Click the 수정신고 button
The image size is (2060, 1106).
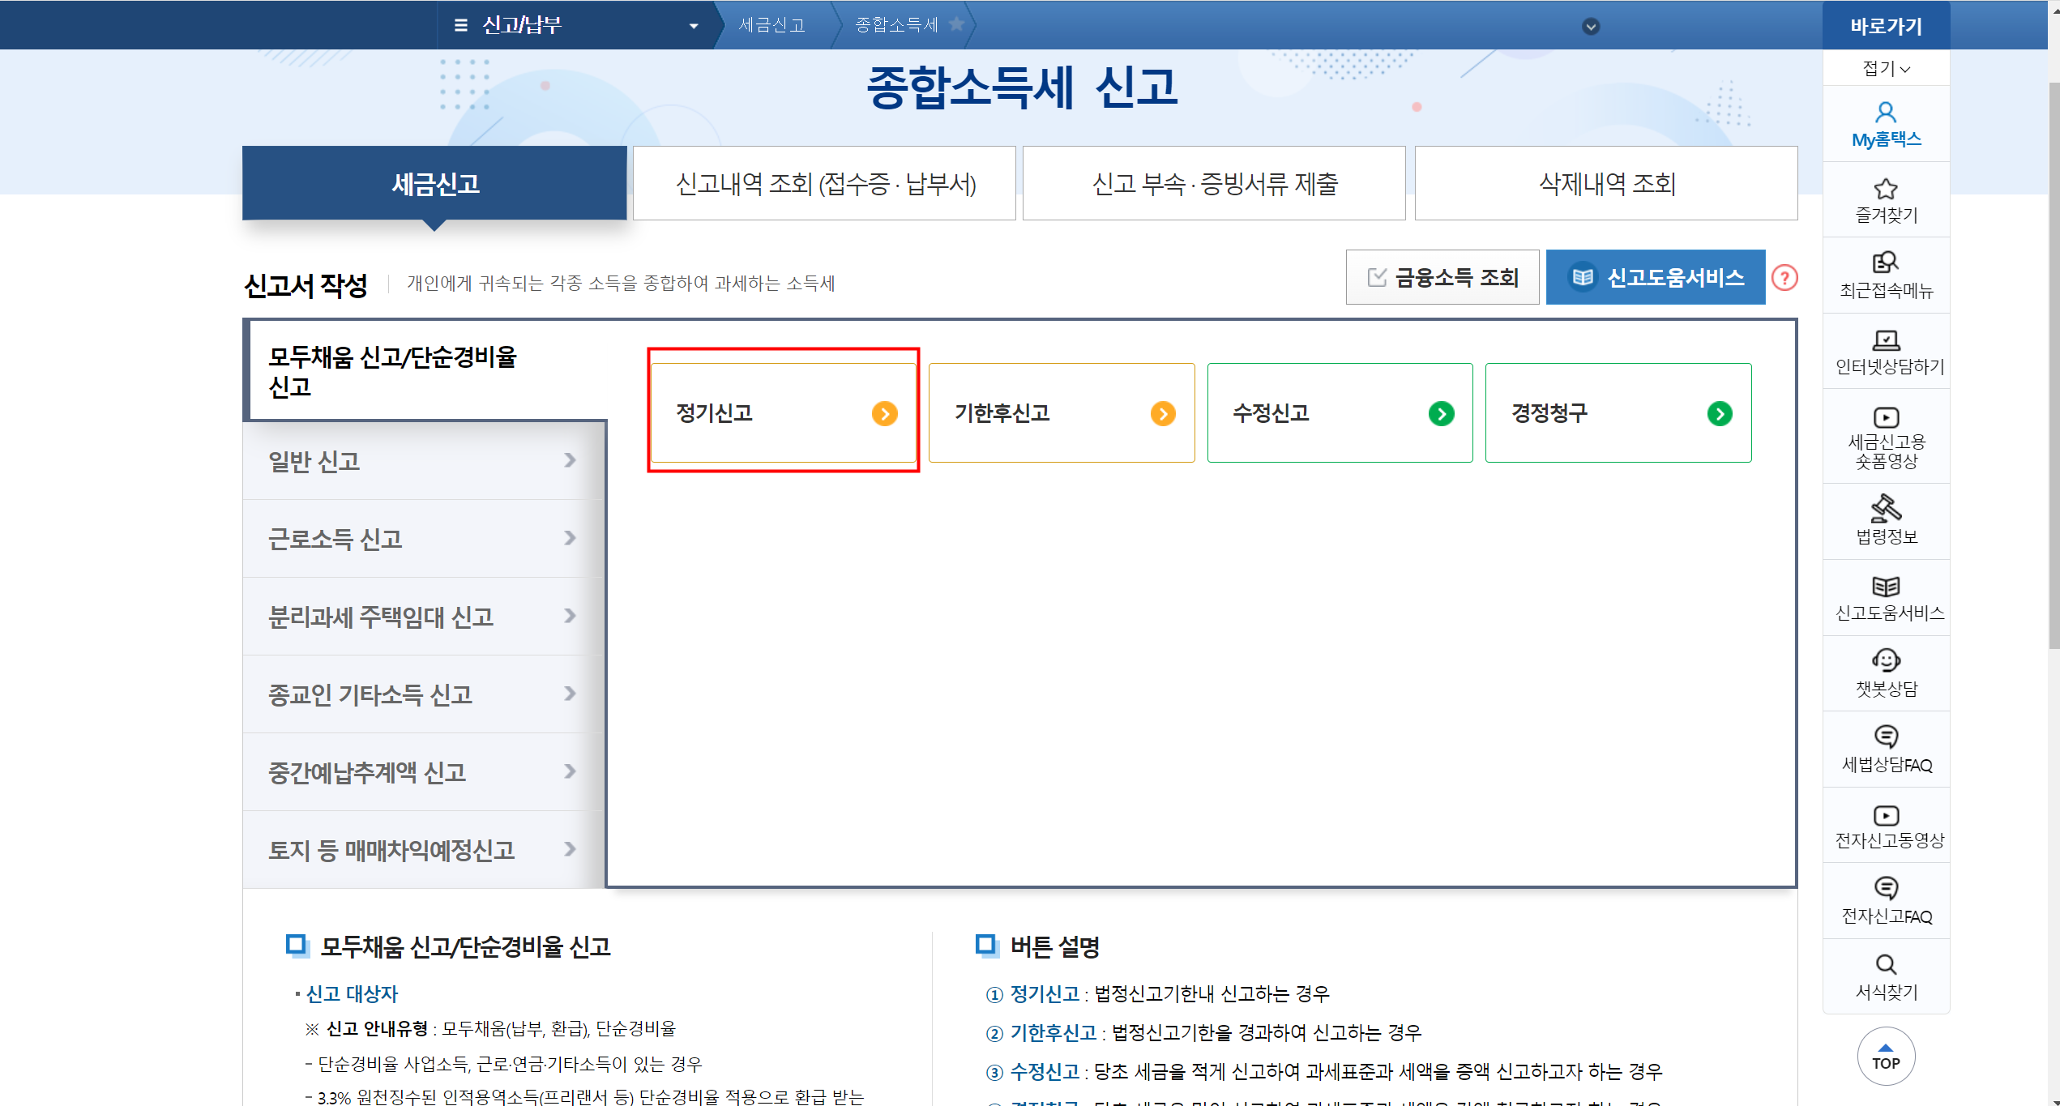[x=1340, y=413]
